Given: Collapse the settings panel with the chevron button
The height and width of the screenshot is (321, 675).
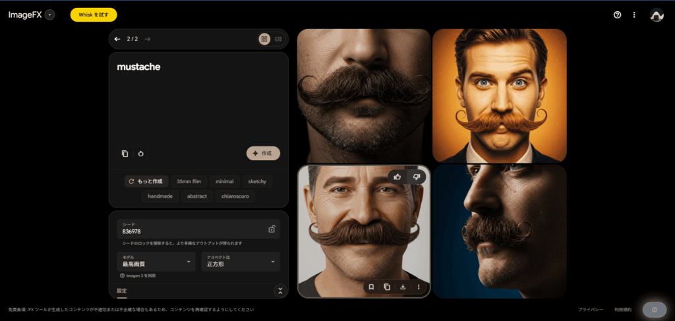Looking at the screenshot, I should pyautogui.click(x=280, y=290).
